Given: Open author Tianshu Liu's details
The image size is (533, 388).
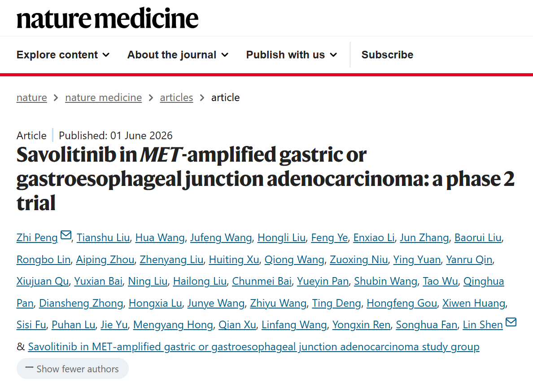Looking at the screenshot, I should (103, 238).
